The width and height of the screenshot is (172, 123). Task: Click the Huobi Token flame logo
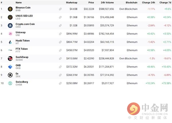(x=10, y=42)
